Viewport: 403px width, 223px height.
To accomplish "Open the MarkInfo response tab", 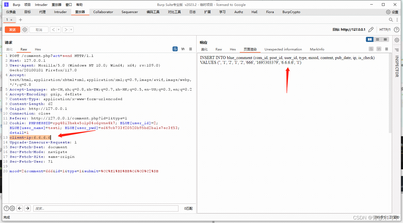I will click(x=317, y=49).
